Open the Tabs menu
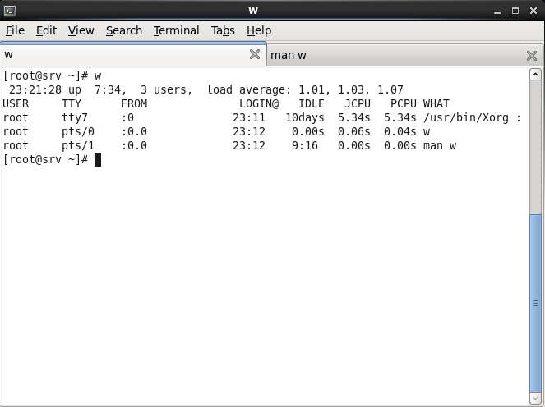 [223, 30]
